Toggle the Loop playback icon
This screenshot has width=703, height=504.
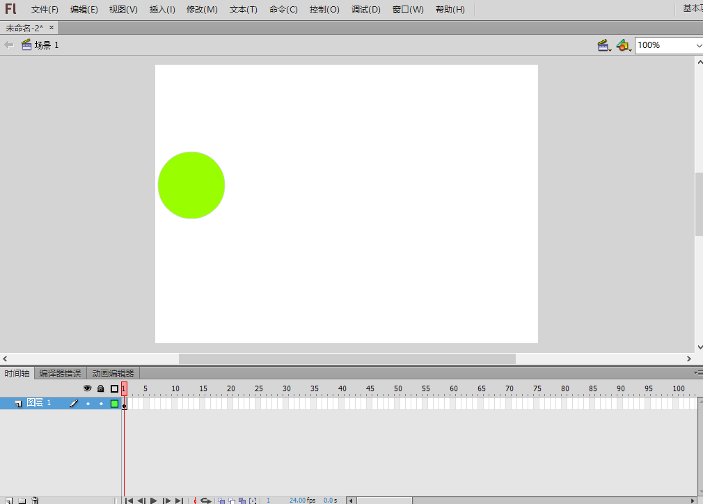(206, 501)
